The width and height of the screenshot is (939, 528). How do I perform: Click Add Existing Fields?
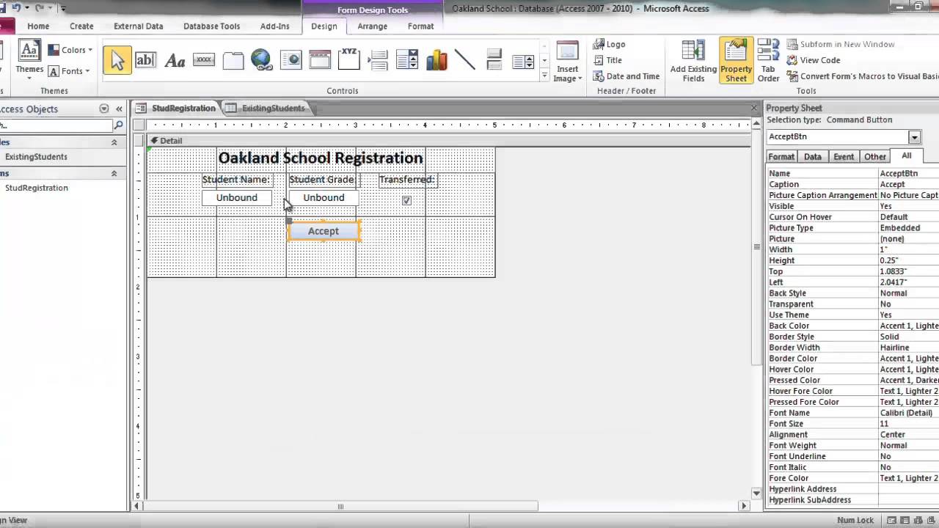pos(693,61)
